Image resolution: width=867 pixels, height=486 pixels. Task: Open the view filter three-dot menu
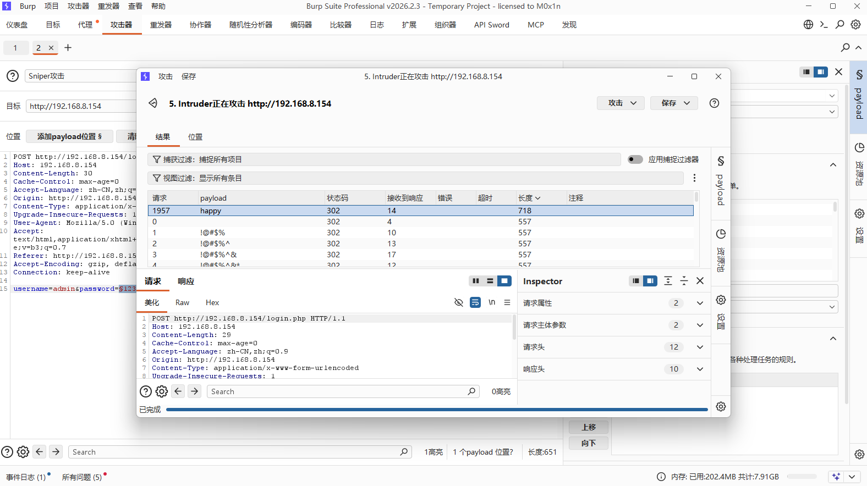point(694,178)
